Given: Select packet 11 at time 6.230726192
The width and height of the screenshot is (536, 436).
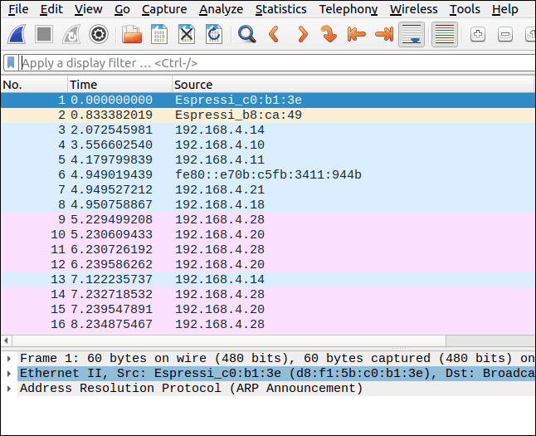Looking at the screenshot, I should [268, 249].
